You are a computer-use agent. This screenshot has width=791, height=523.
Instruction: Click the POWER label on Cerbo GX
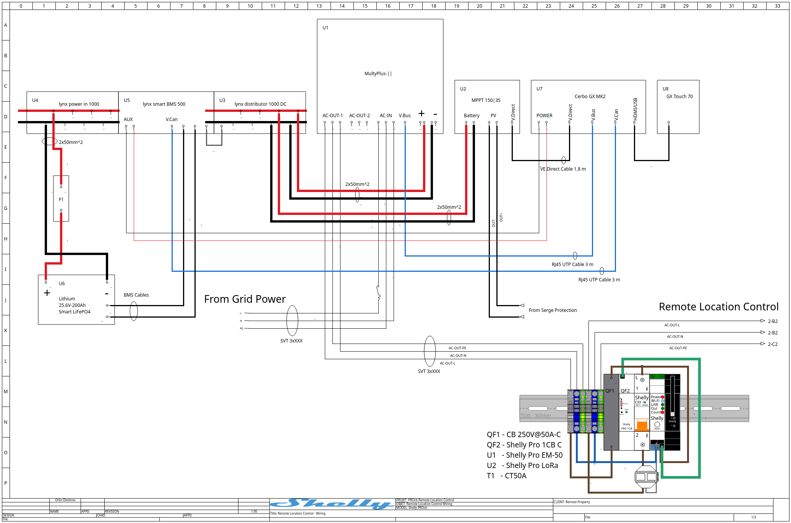click(544, 116)
